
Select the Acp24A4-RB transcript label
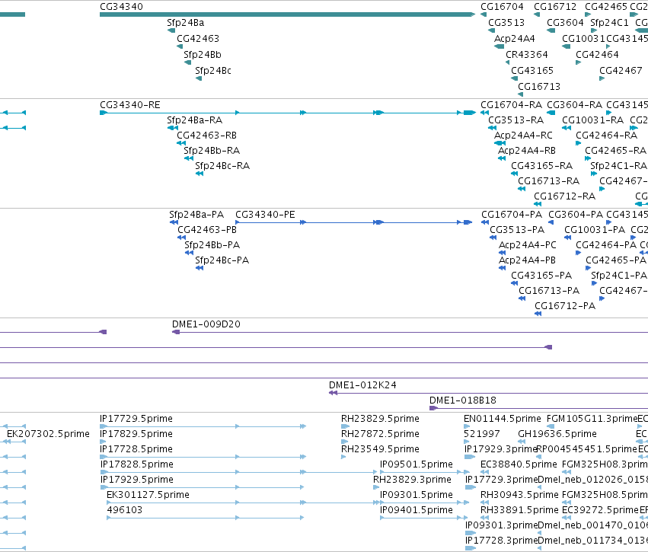(526, 152)
